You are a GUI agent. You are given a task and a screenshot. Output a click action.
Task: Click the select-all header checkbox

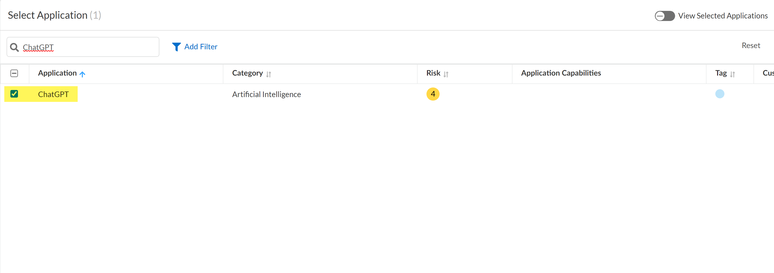[x=14, y=73]
